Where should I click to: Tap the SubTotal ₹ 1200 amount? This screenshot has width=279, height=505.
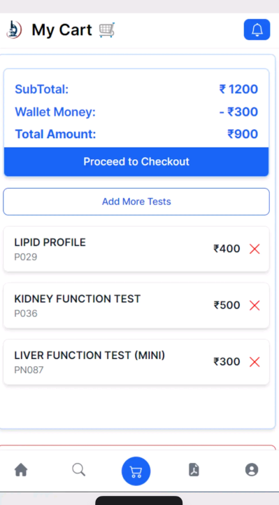[x=238, y=89]
